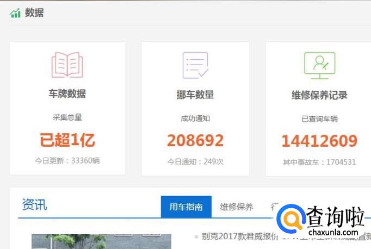Click the purple checklist document icon
371x249 pixels.
point(195,65)
